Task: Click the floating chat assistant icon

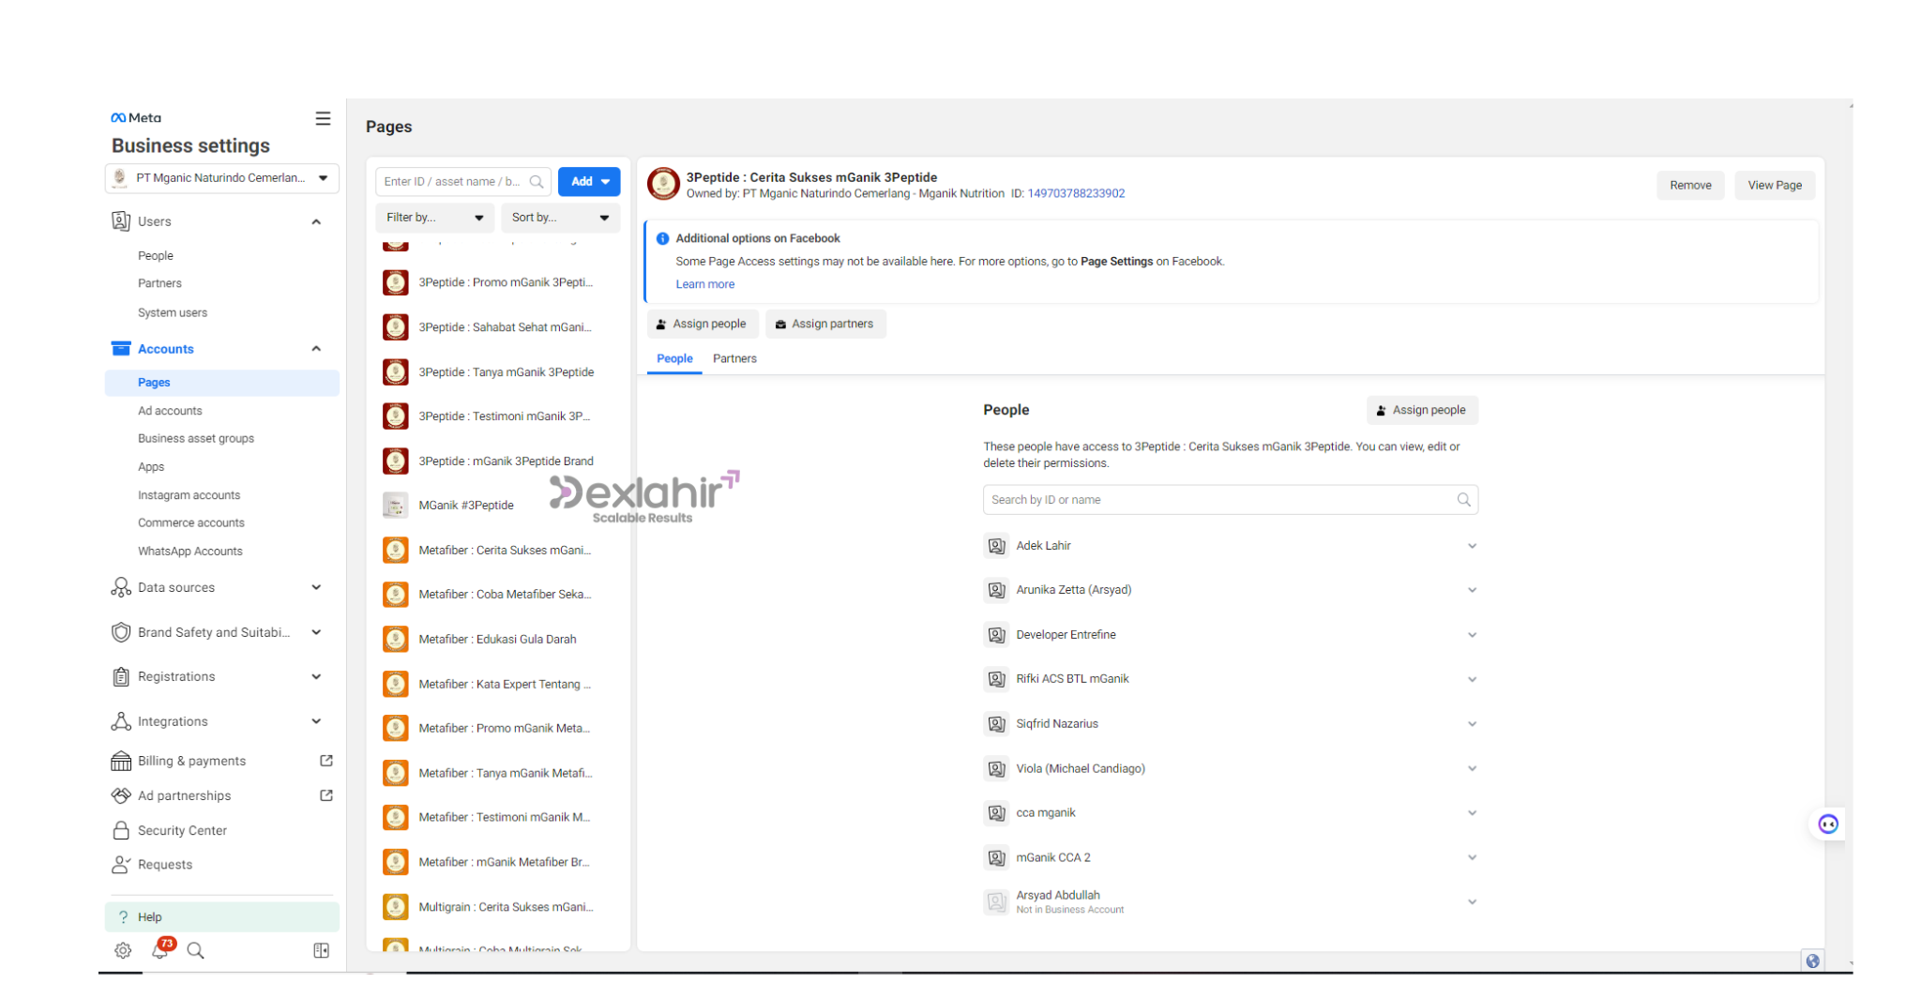Action: (1827, 824)
